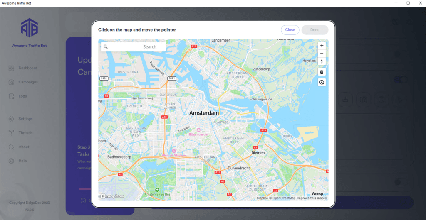Image resolution: width=426 pixels, height=220 pixels.
Task: Click the Rijksmuseum museum marker icon
Action: click(198, 130)
